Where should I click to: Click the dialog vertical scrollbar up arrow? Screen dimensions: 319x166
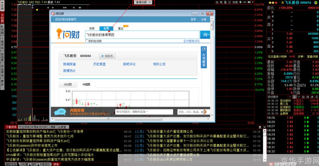212,19
